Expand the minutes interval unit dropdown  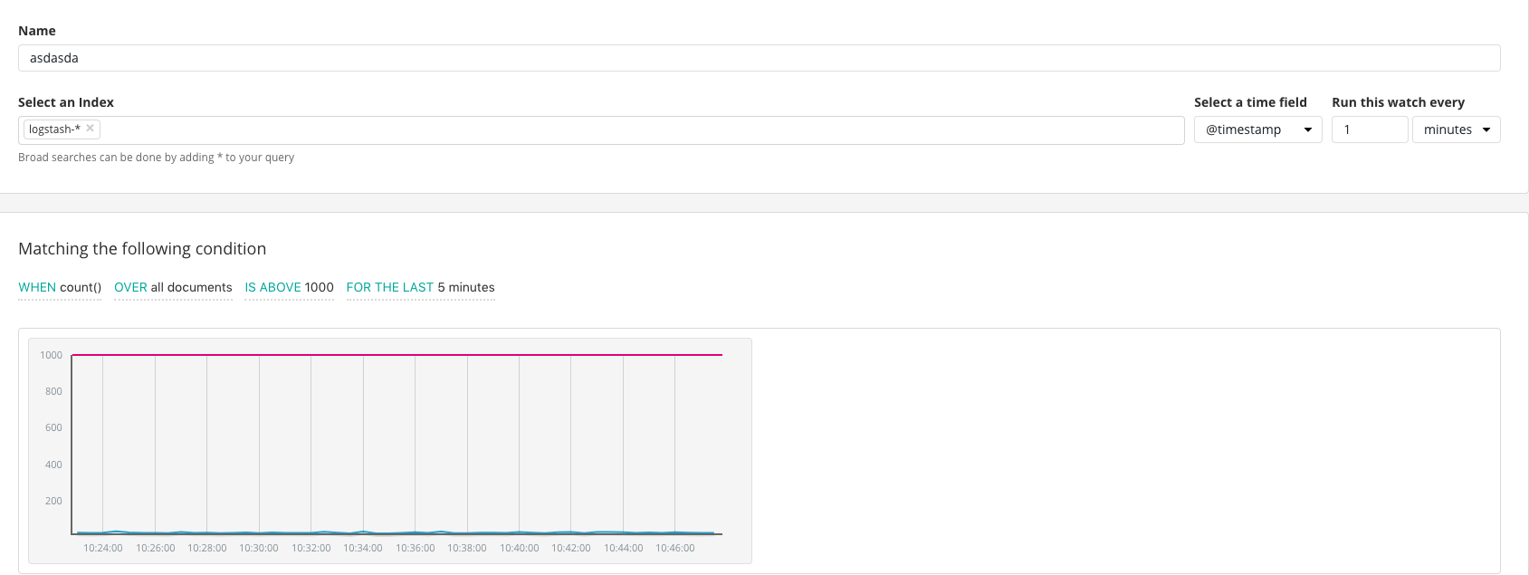click(x=1456, y=129)
